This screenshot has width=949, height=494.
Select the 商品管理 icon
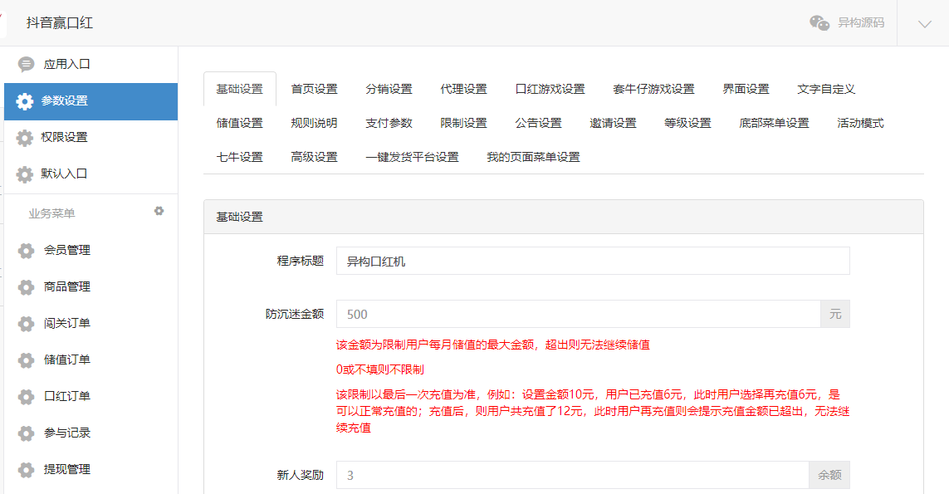coord(24,286)
